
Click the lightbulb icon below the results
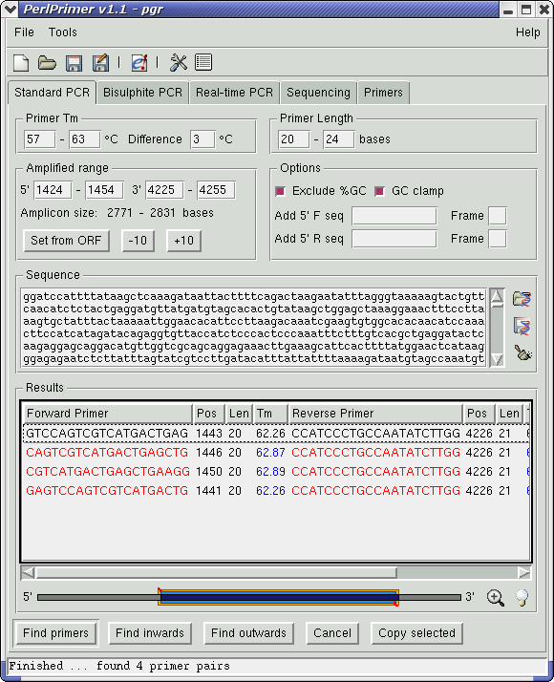click(x=522, y=598)
